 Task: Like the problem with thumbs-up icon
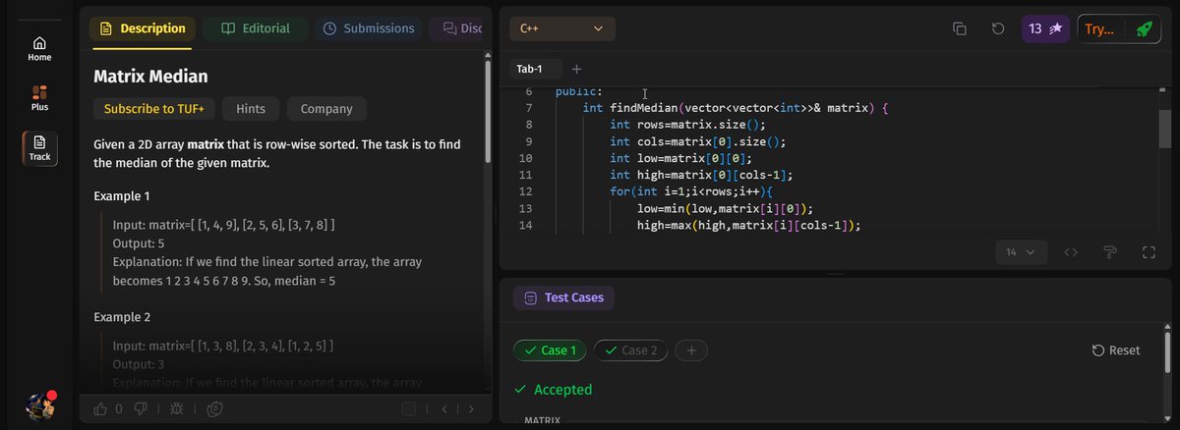99,408
